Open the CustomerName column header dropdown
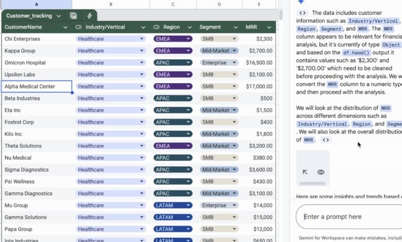 click(x=65, y=27)
